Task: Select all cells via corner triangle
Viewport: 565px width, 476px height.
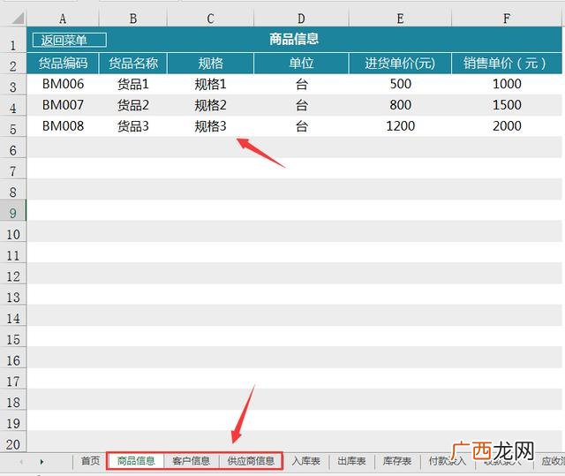Action: (x=18, y=19)
